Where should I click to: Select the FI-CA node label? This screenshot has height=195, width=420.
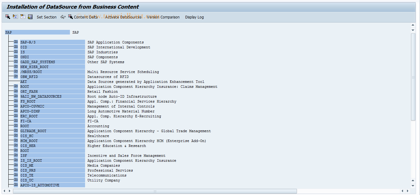52,121
